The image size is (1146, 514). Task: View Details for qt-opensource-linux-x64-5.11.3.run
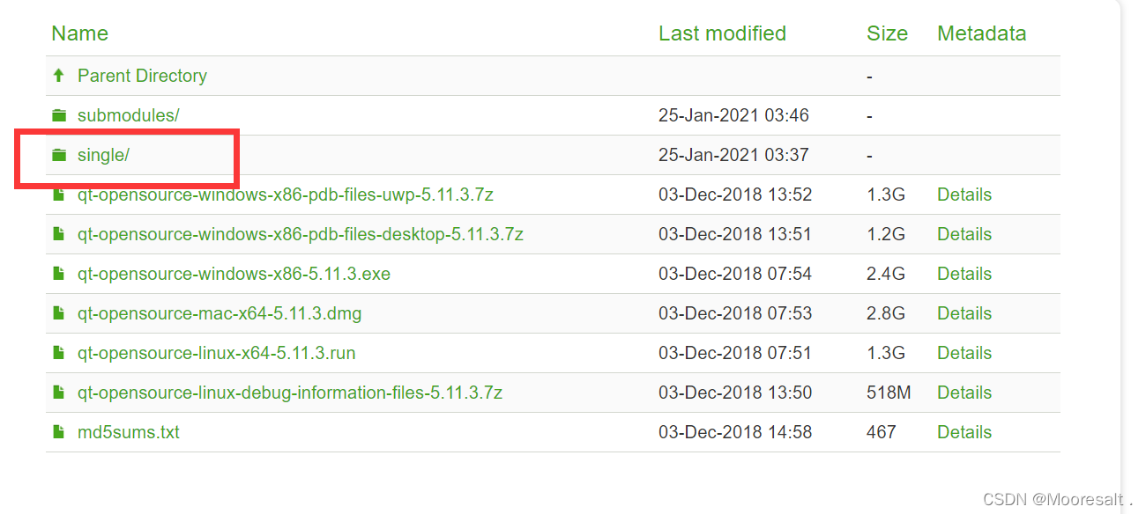[x=964, y=352]
